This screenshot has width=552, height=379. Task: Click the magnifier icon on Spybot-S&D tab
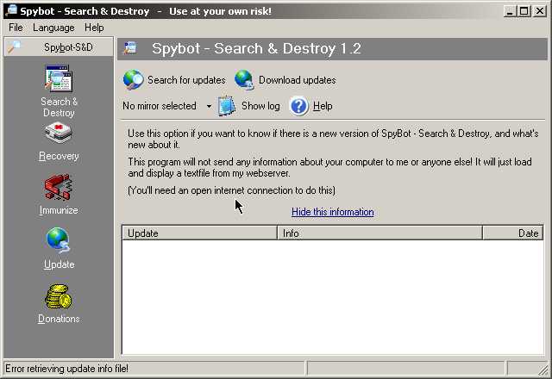15,47
